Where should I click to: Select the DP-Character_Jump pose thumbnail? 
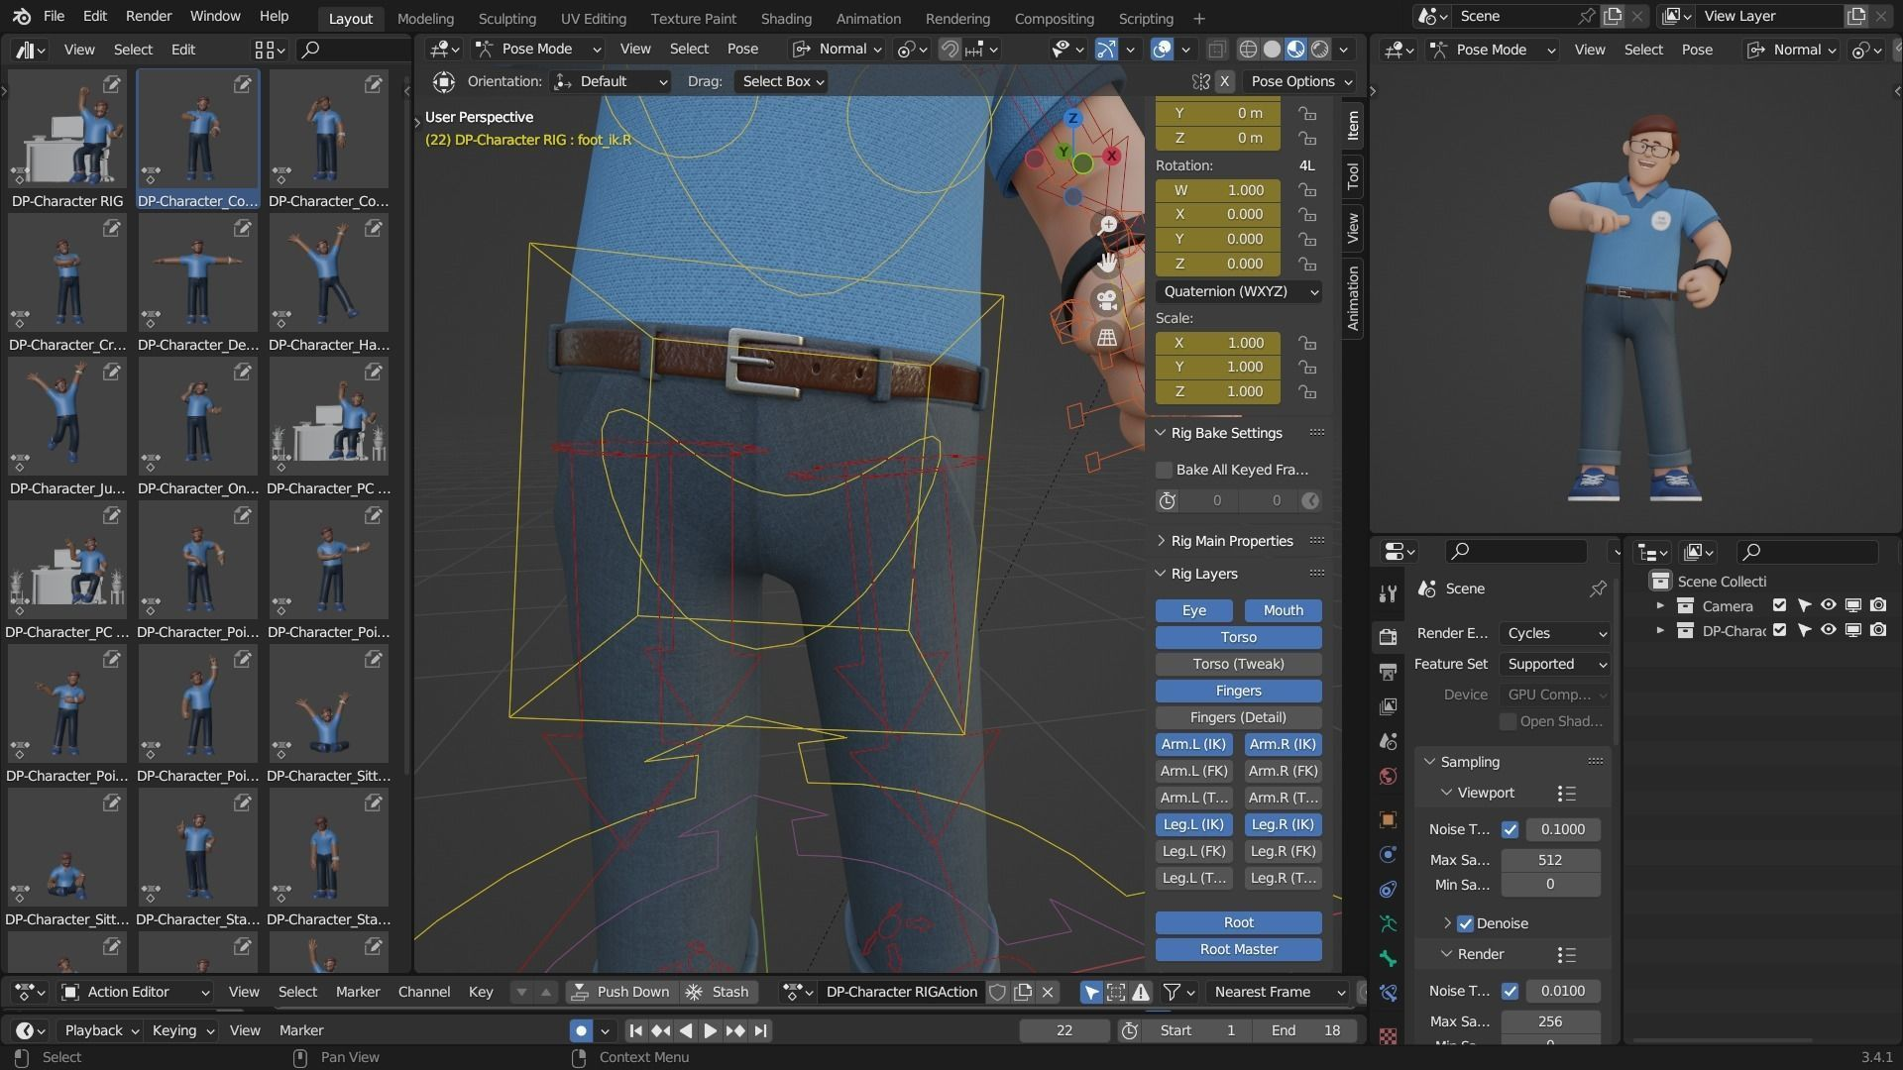67,416
